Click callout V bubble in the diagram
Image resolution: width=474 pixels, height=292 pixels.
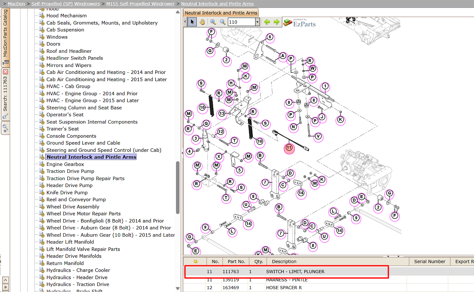pyautogui.click(x=318, y=136)
